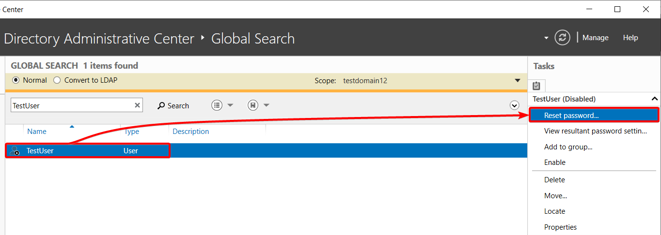Select the TestUser row name
Viewport: 661px width, 235px height.
[x=40, y=151]
